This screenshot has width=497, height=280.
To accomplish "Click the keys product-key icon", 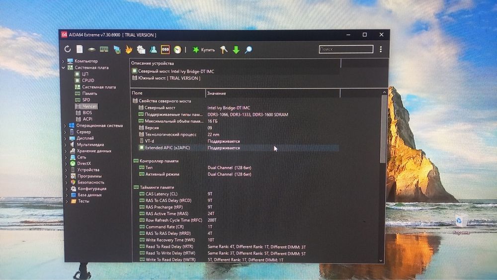I will click(x=224, y=49).
